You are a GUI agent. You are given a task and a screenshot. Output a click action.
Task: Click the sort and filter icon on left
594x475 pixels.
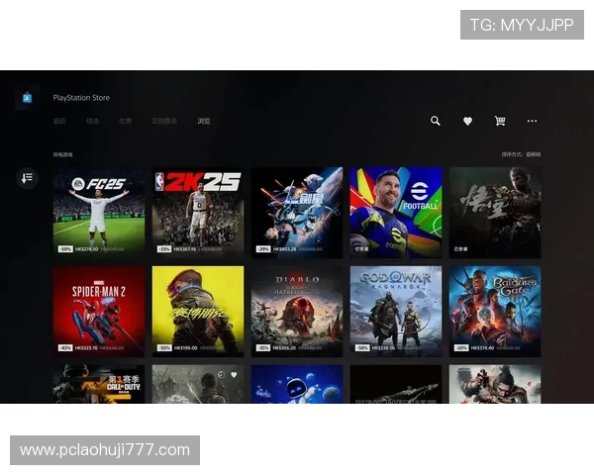point(27,178)
